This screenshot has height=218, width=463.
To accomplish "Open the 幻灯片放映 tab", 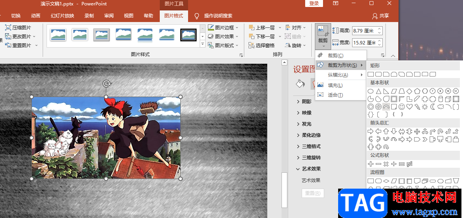I will [x=62, y=16].
